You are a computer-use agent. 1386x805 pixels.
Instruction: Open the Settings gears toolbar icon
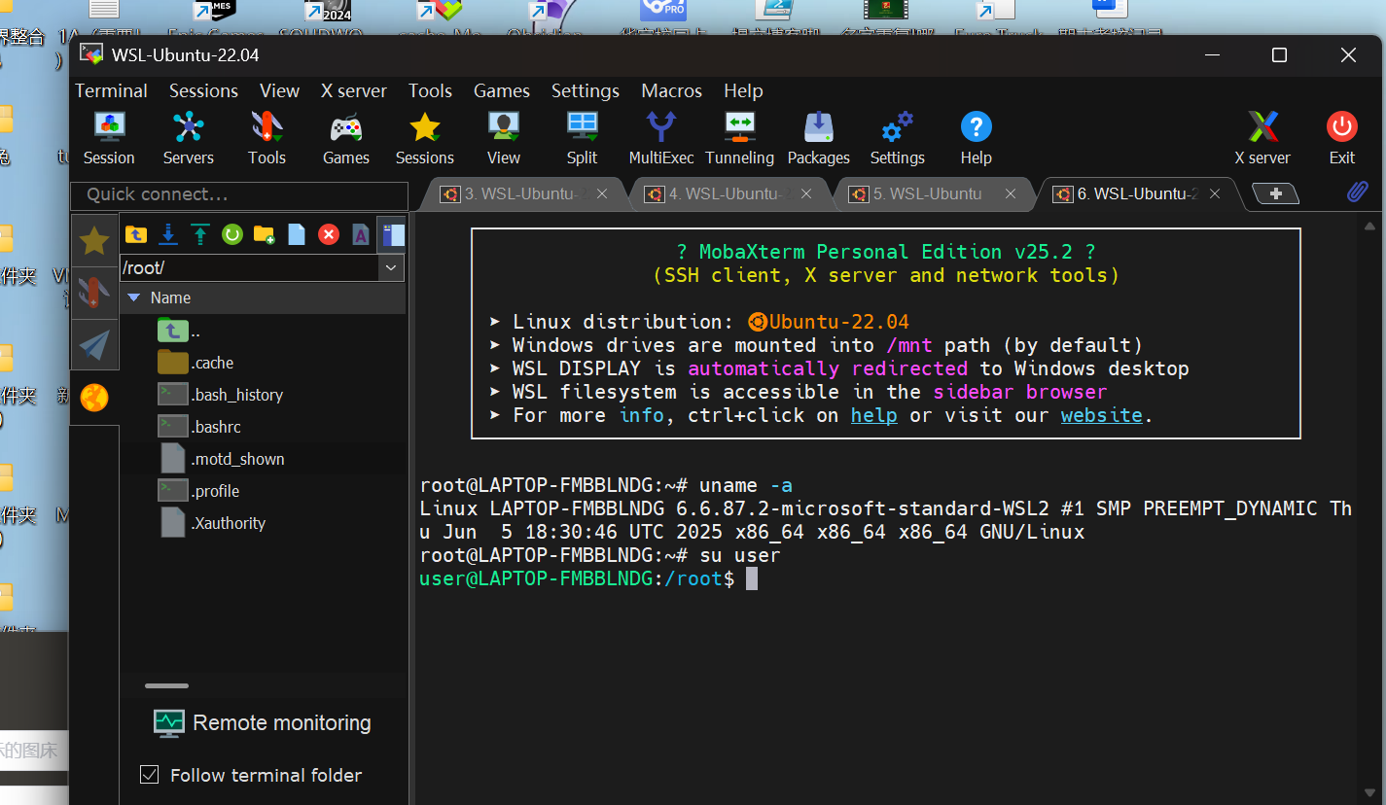897,139
